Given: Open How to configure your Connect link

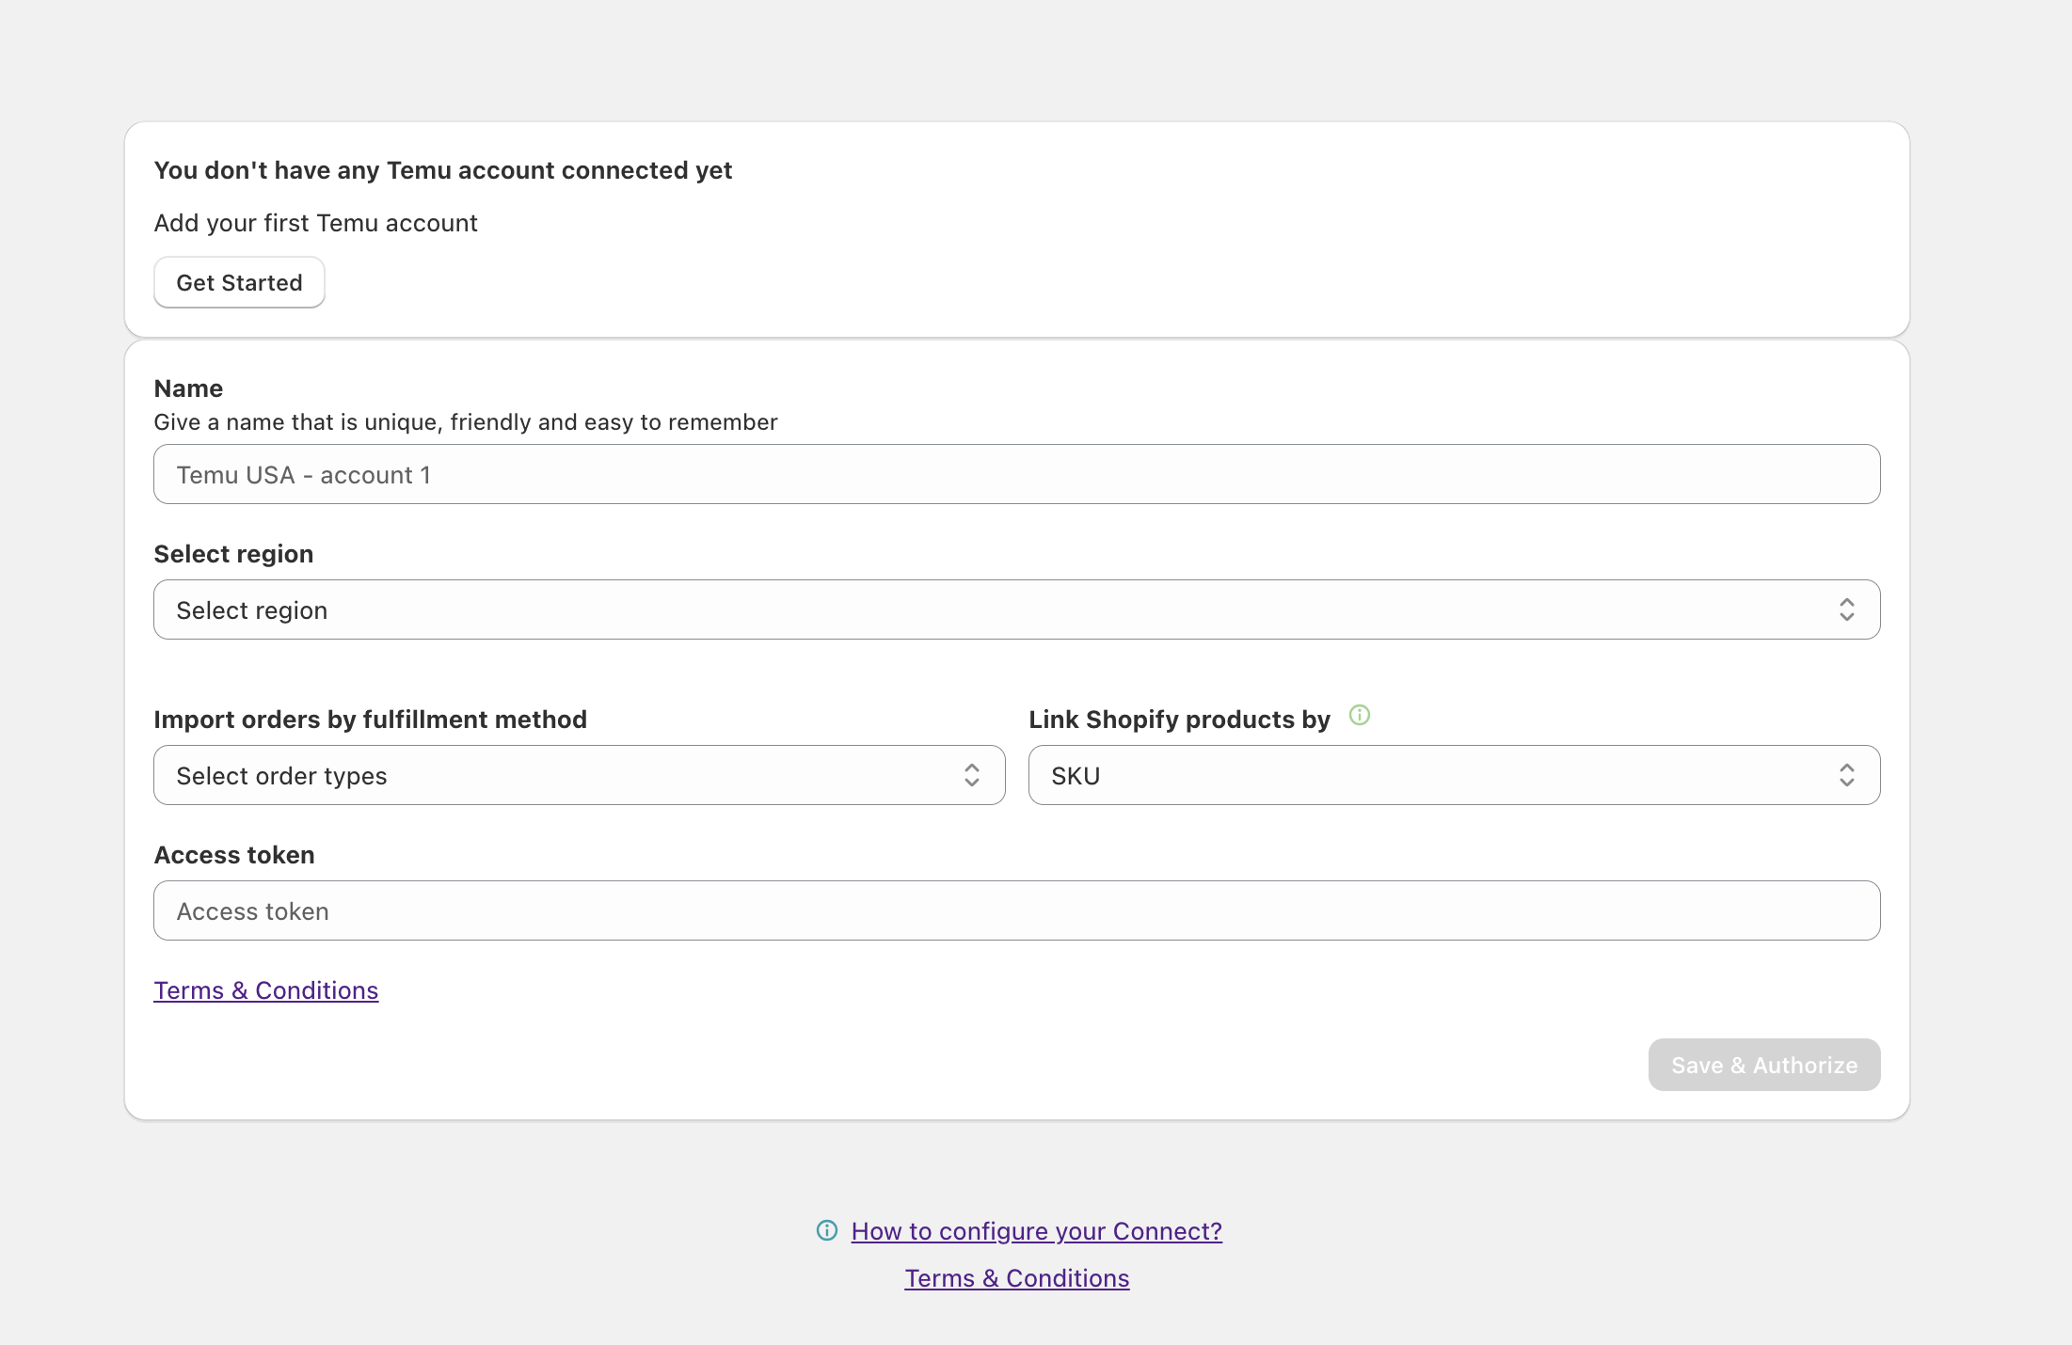Looking at the screenshot, I should tap(1036, 1231).
